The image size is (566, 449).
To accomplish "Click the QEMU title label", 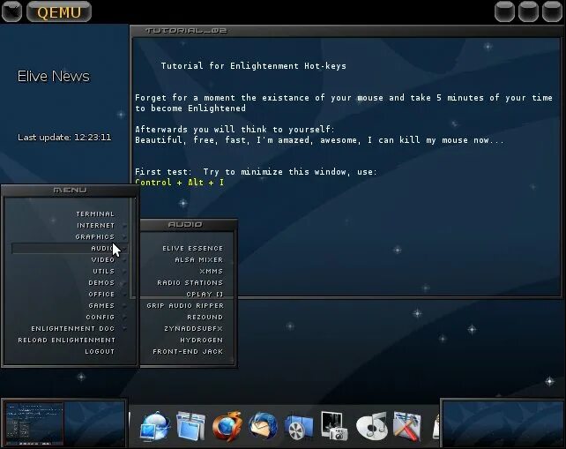I will pyautogui.click(x=59, y=12).
